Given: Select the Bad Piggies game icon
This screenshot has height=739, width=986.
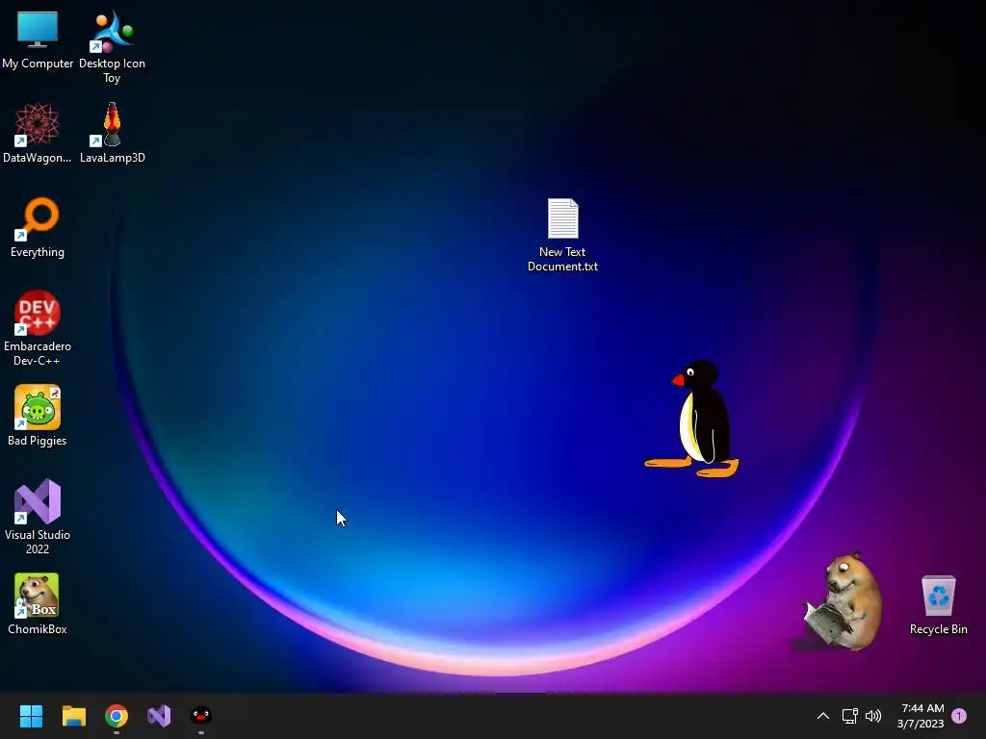Looking at the screenshot, I should tap(38, 416).
